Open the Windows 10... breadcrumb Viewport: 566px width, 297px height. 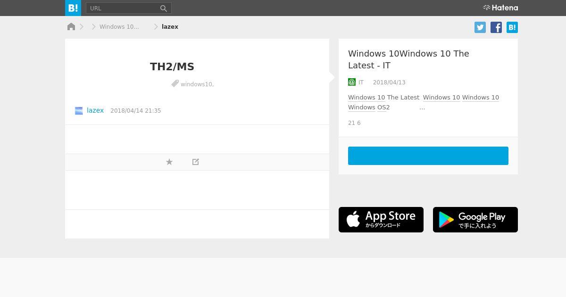(119, 27)
